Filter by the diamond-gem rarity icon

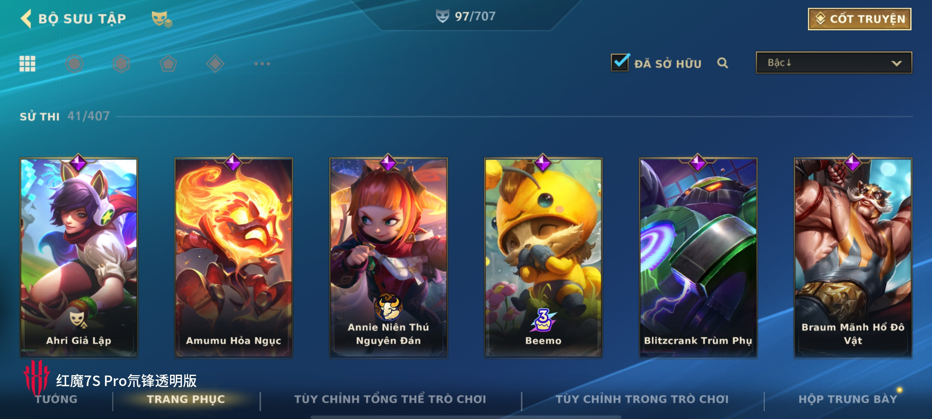(x=215, y=64)
